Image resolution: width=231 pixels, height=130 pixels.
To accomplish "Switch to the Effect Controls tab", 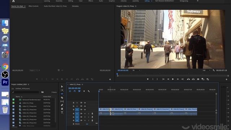I will point(34,6).
